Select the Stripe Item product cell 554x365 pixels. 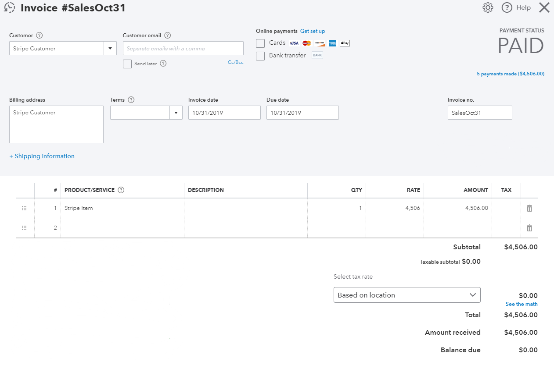pos(122,208)
